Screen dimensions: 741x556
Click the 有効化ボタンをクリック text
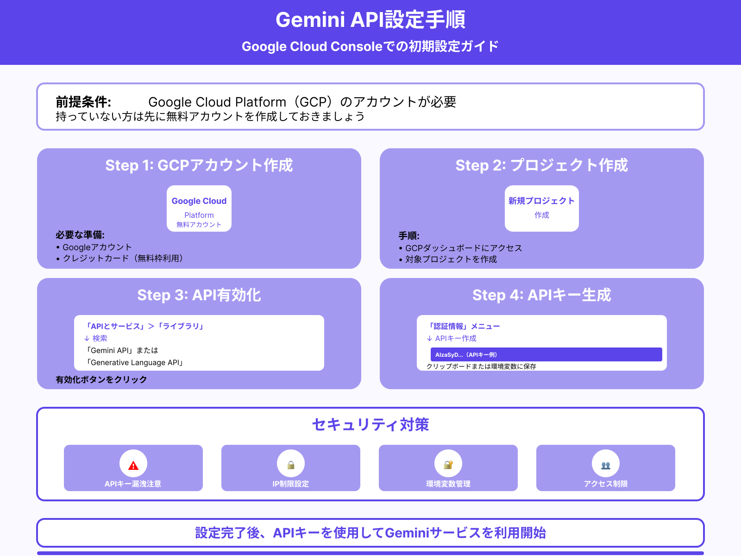(100, 379)
